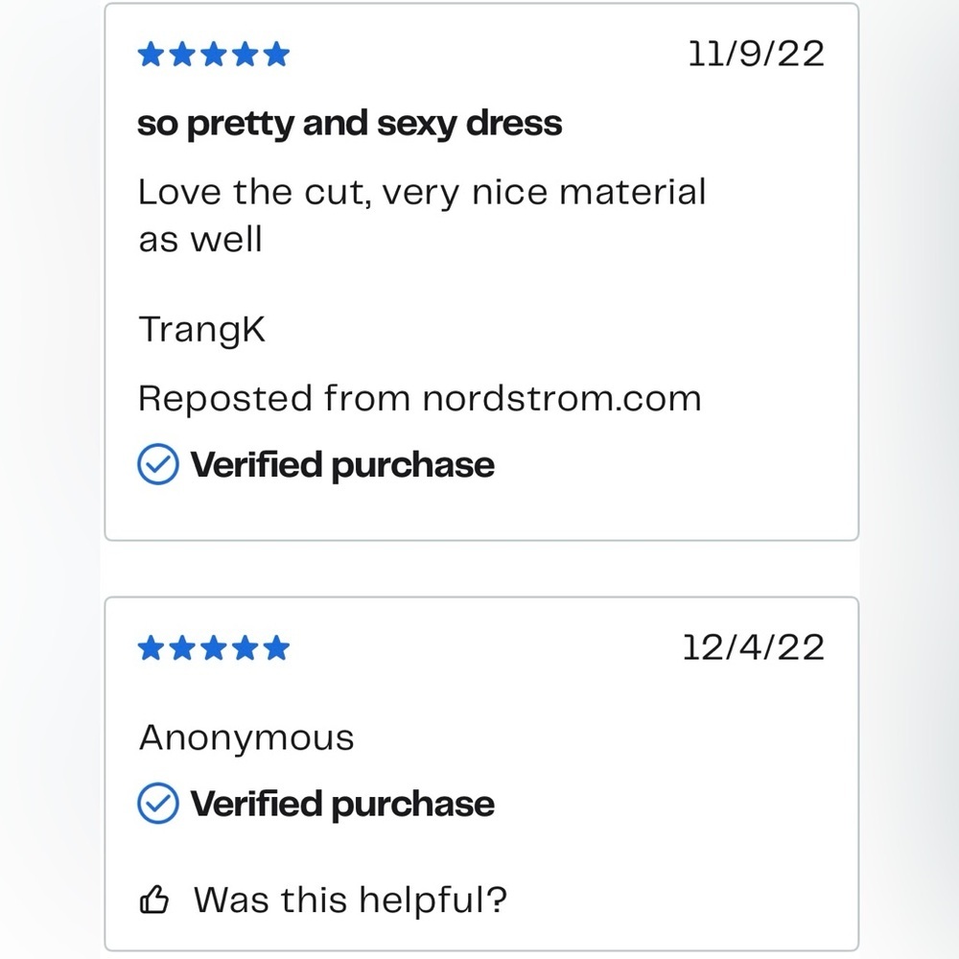Image resolution: width=959 pixels, height=959 pixels.
Task: Click the 12/4/22 review date
Action: coord(754,647)
